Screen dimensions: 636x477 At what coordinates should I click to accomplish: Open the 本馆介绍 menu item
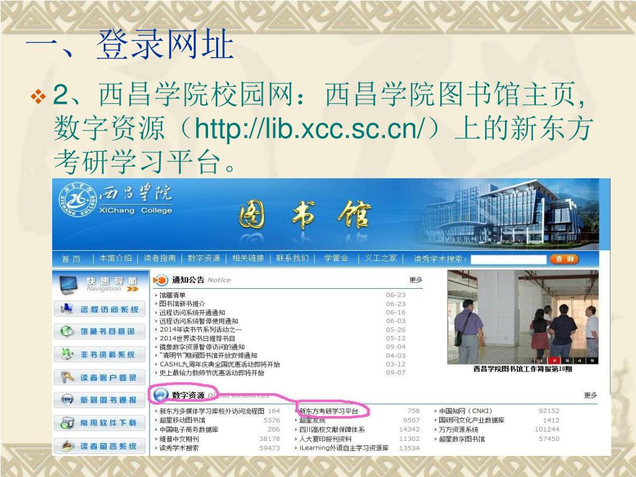coord(116,258)
